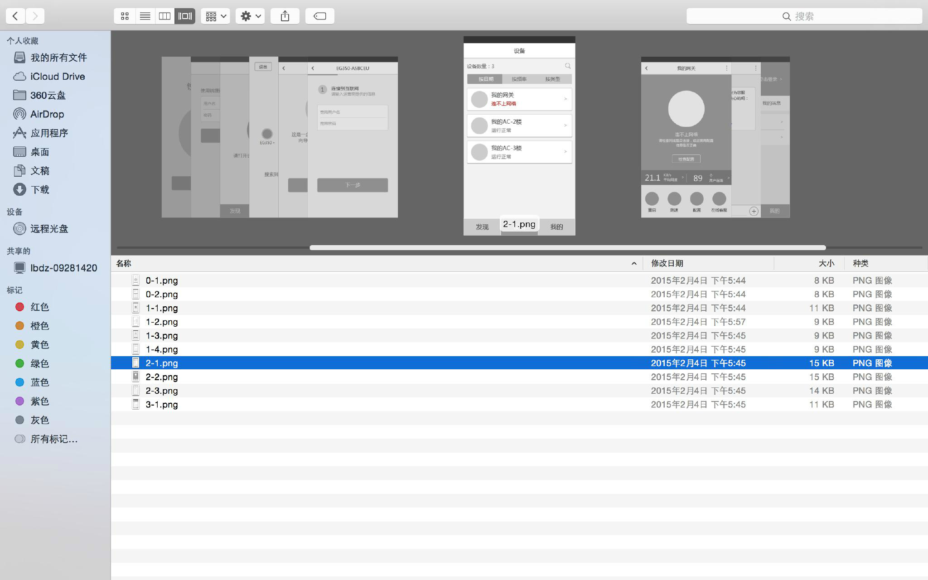This screenshot has width=928, height=580.
Task: Open the gear action menu
Action: point(250,16)
